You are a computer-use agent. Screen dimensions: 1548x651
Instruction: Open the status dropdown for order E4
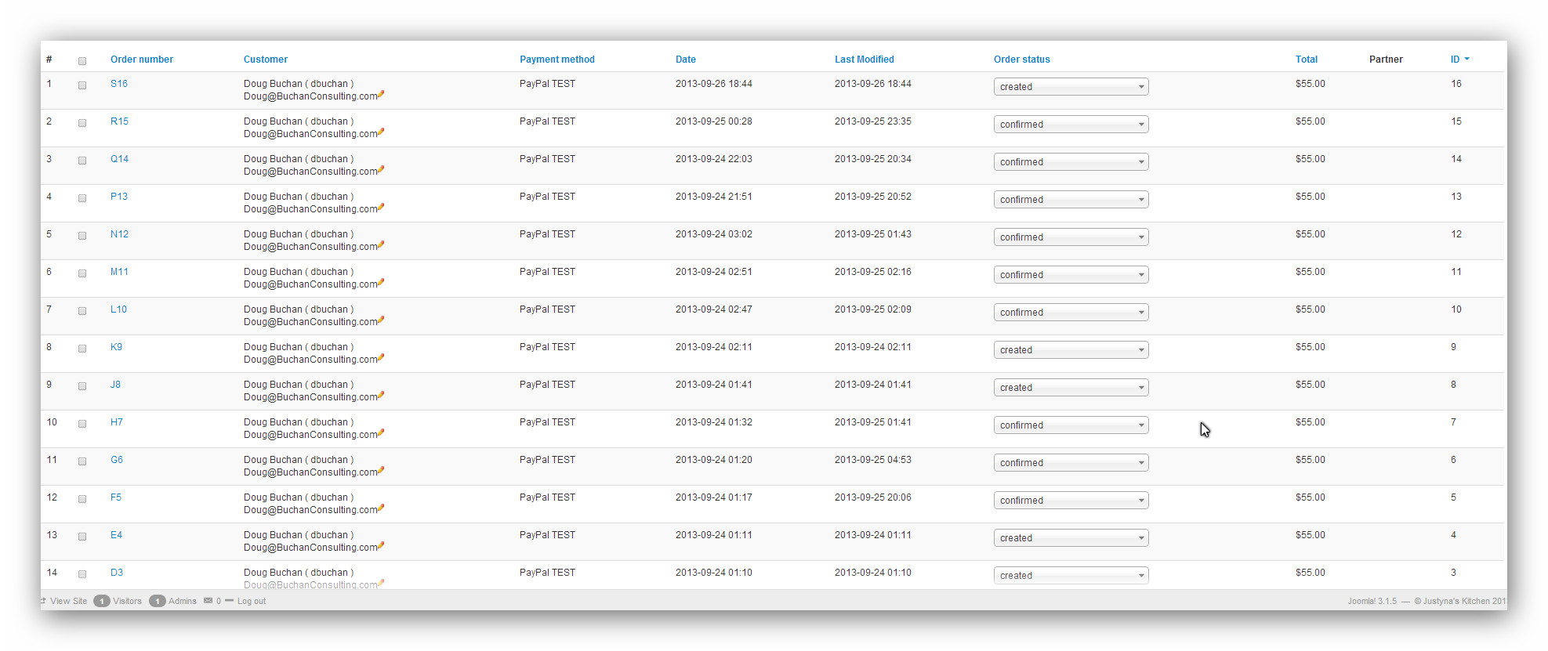tap(1071, 538)
